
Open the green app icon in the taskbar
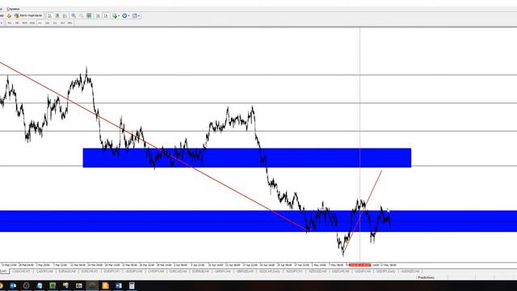pos(53,285)
